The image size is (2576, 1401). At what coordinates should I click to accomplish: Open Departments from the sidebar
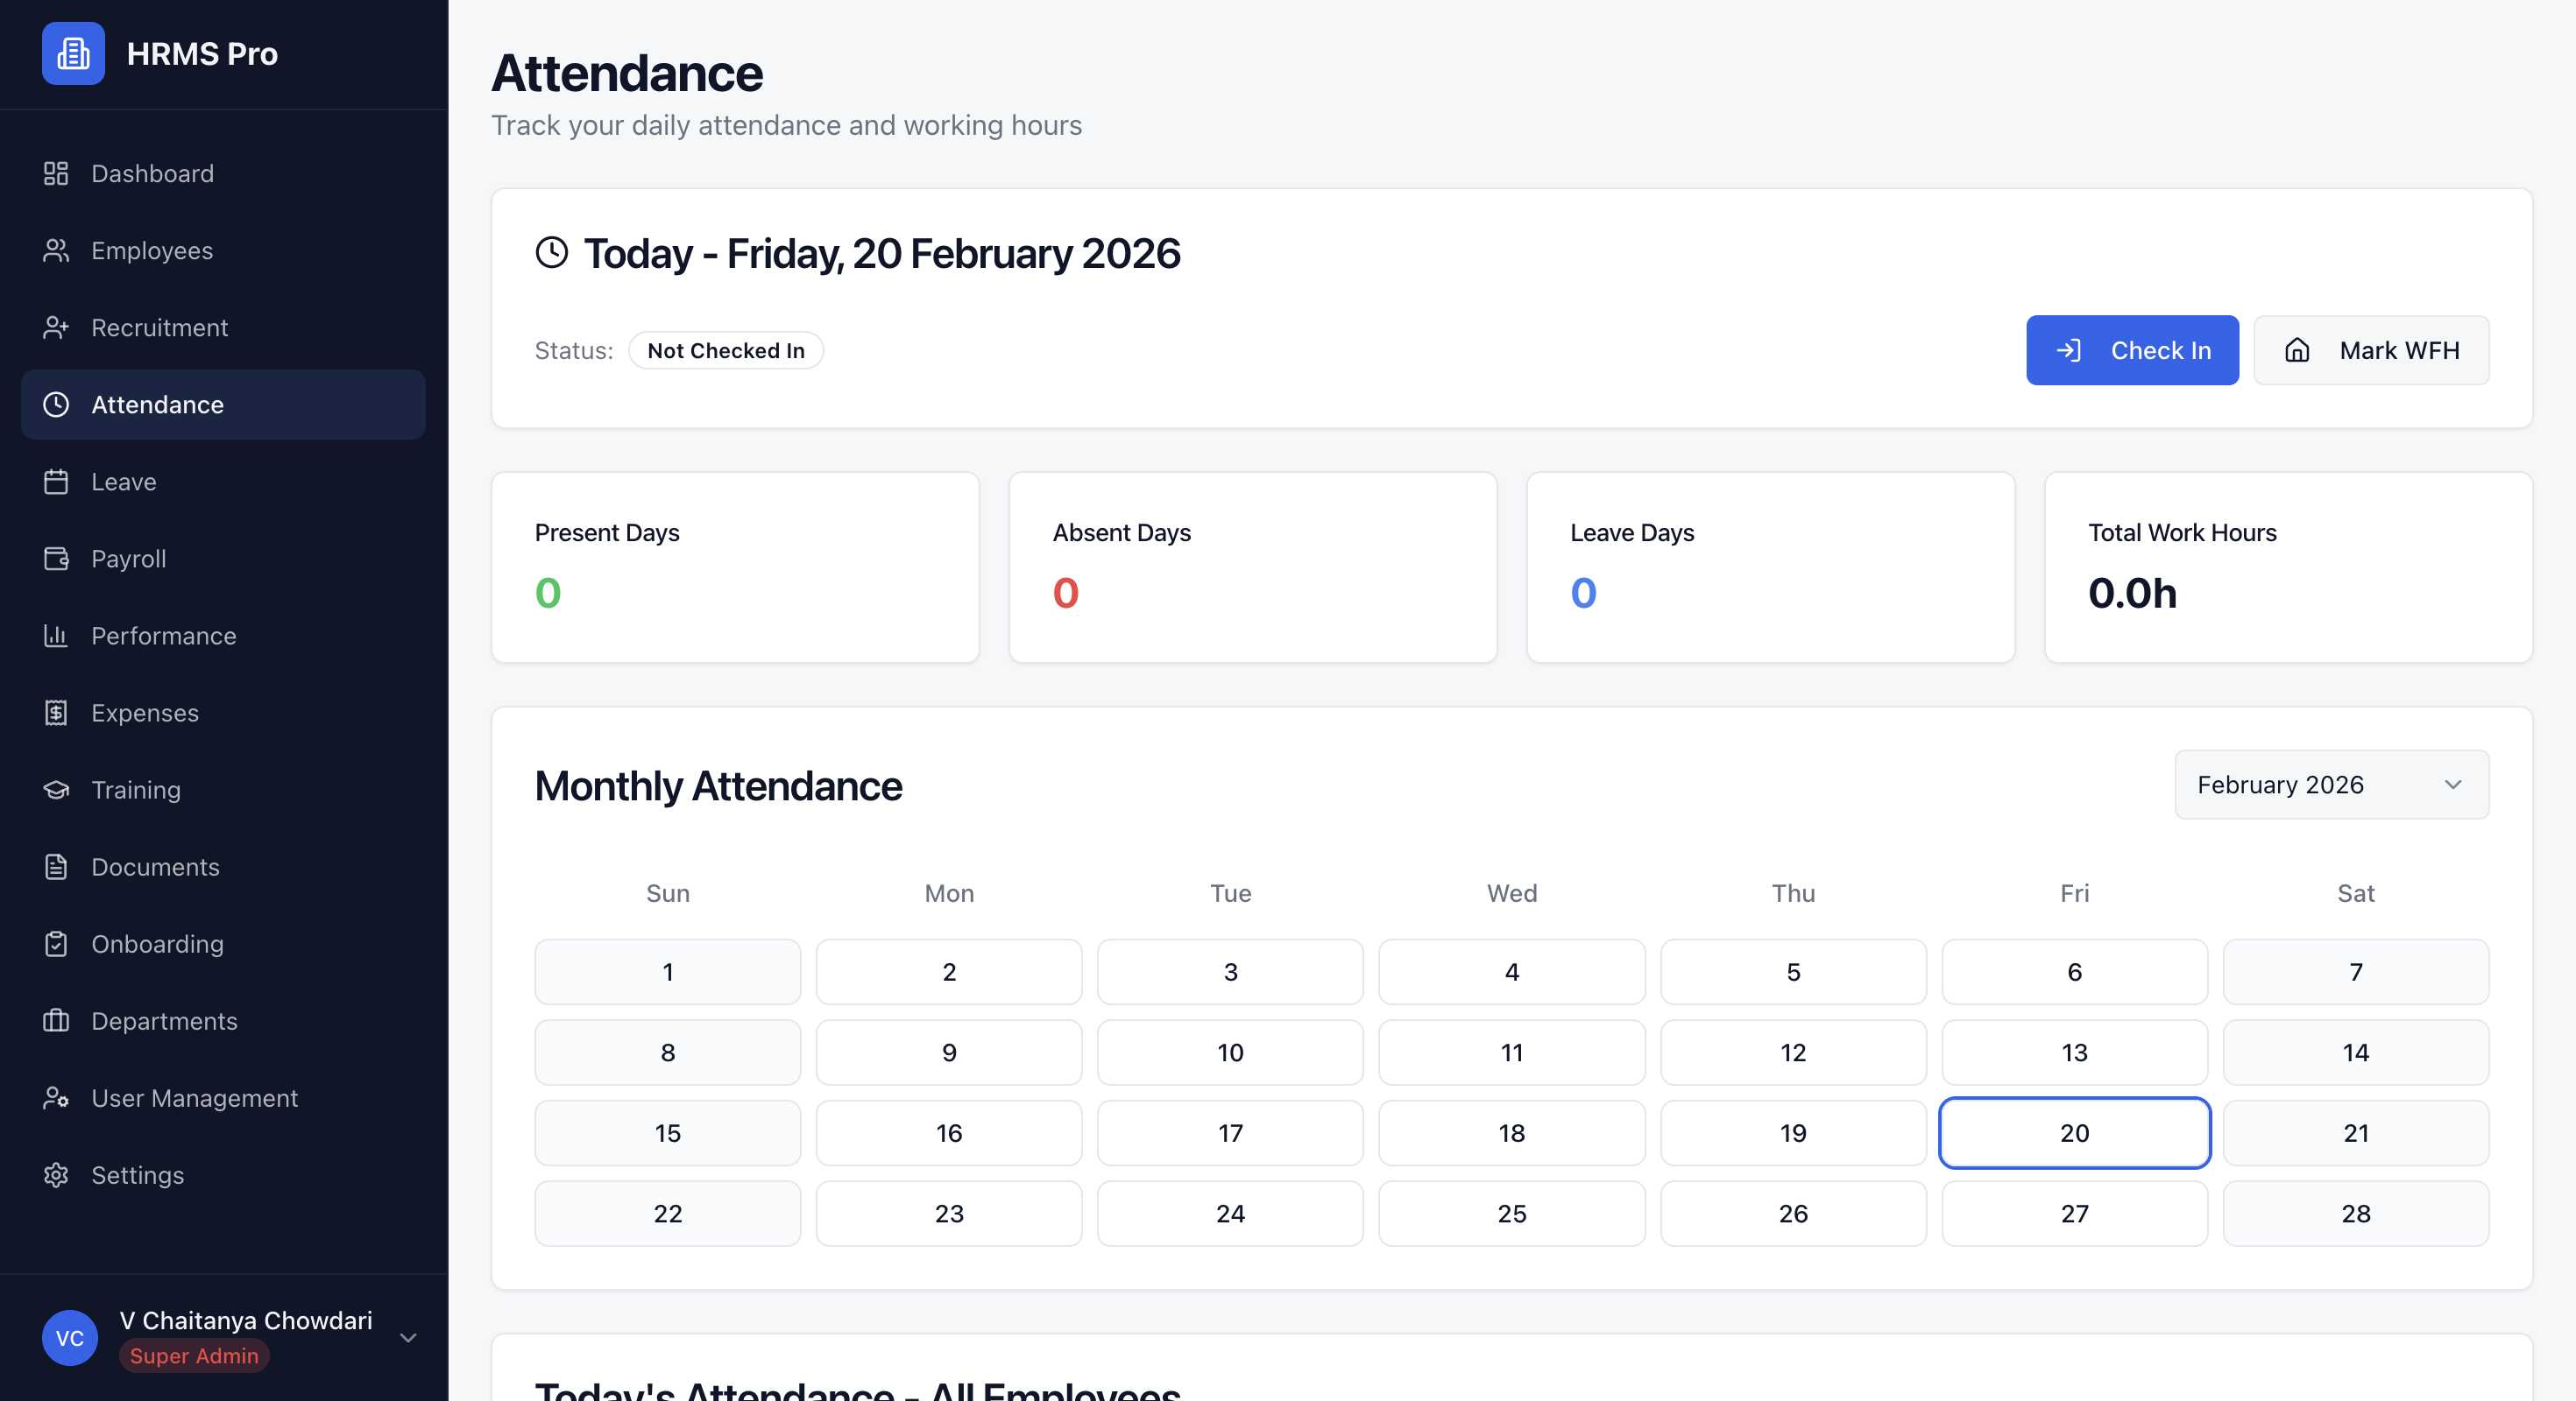click(223, 1019)
